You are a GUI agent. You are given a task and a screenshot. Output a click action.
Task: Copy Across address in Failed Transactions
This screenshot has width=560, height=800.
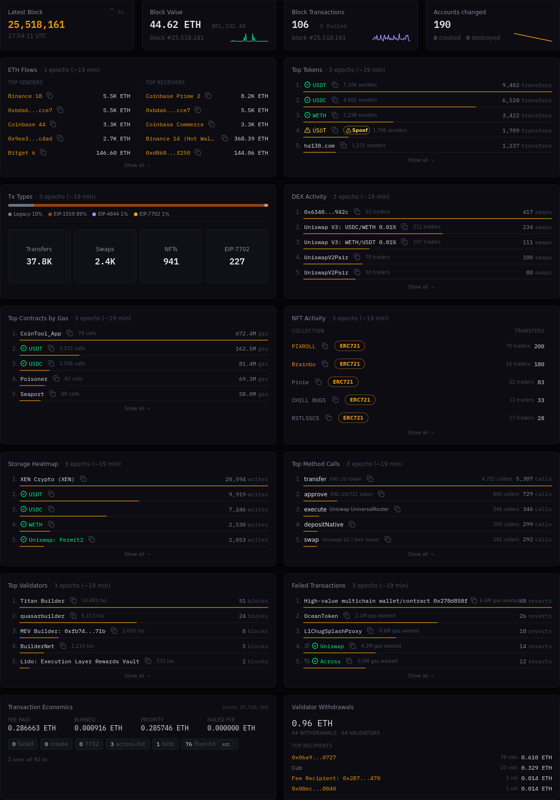click(x=349, y=661)
